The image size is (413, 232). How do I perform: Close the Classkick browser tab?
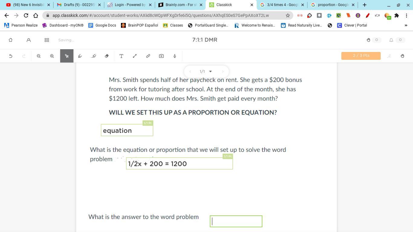tap(252, 5)
